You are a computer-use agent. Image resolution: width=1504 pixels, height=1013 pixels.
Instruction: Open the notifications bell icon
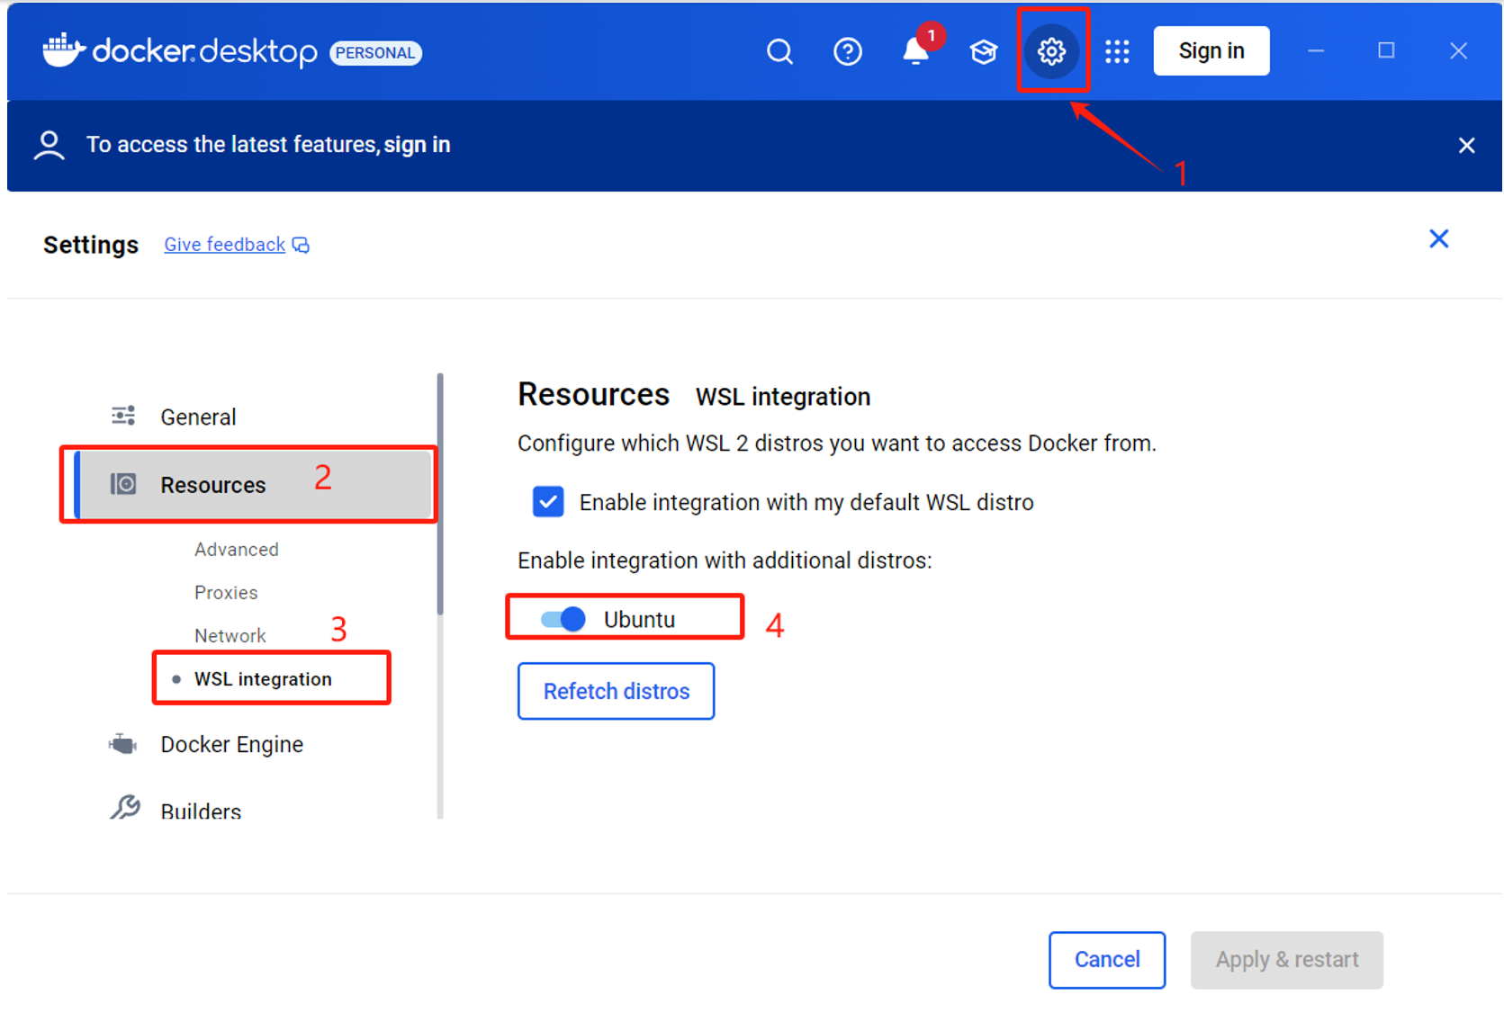click(x=915, y=51)
